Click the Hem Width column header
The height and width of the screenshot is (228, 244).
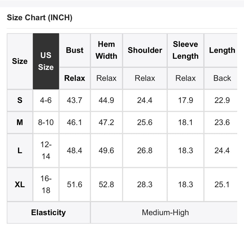pyautogui.click(x=106, y=50)
